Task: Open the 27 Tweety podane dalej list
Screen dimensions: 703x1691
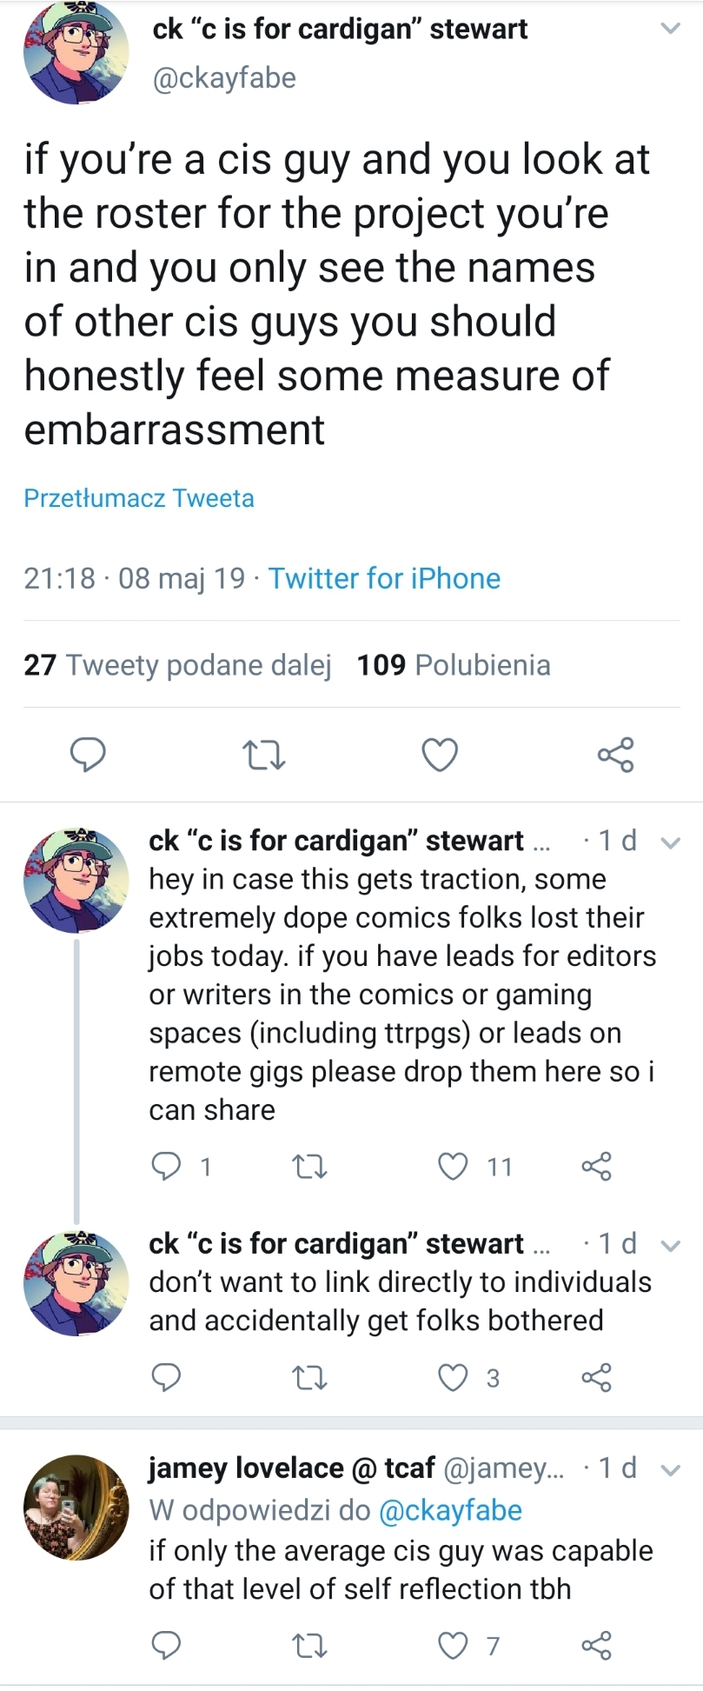Action: 178,665
